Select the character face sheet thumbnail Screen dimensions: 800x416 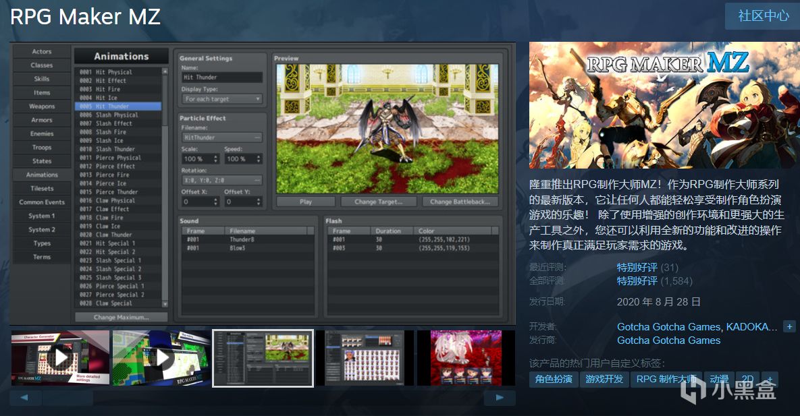[364, 358]
